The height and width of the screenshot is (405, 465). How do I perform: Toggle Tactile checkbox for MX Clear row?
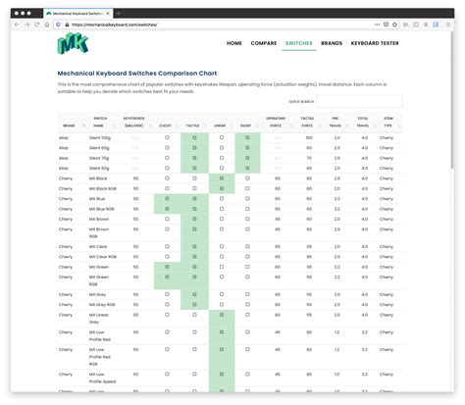(x=194, y=246)
